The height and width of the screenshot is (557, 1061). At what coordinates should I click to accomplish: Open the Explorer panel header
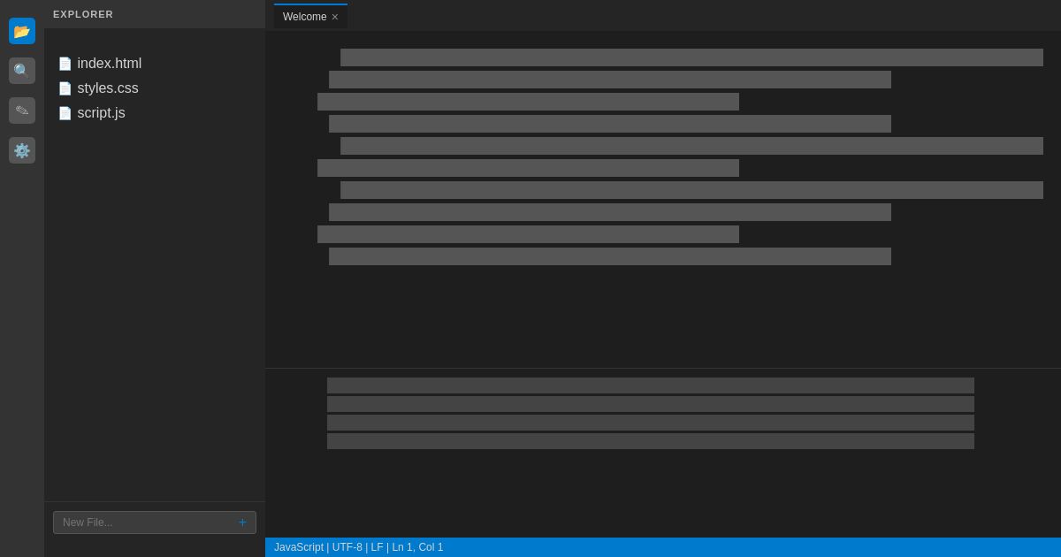[83, 14]
